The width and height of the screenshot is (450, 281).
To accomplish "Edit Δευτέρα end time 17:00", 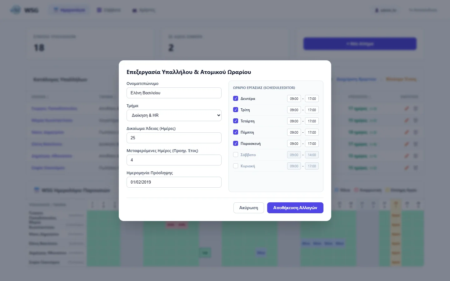I will (x=312, y=99).
